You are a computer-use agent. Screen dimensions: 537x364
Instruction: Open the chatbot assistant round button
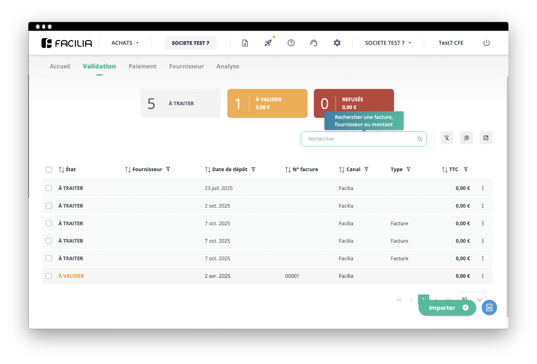489,307
